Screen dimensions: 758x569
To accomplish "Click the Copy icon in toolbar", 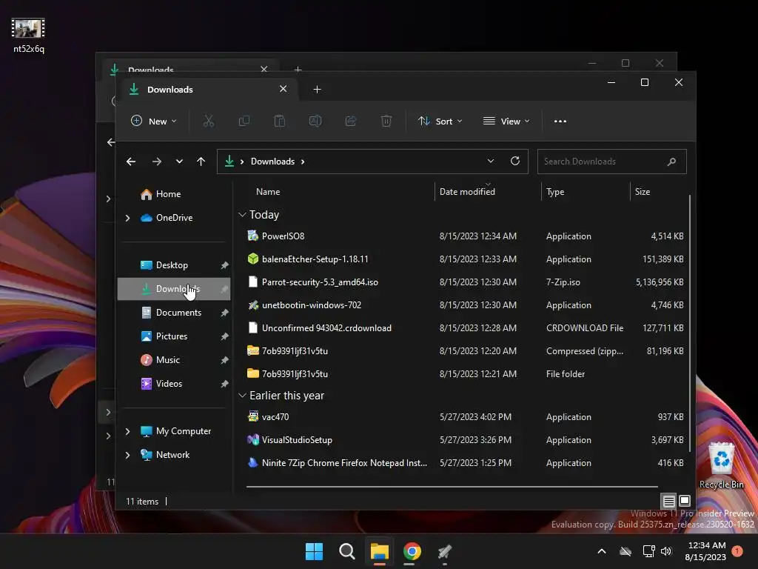I will pos(244,121).
